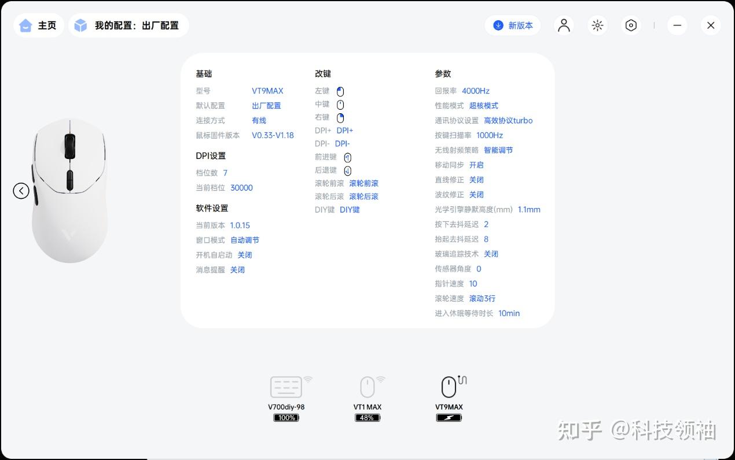Click the 1000Hz key scan rate value
735x460 pixels.
click(490, 135)
